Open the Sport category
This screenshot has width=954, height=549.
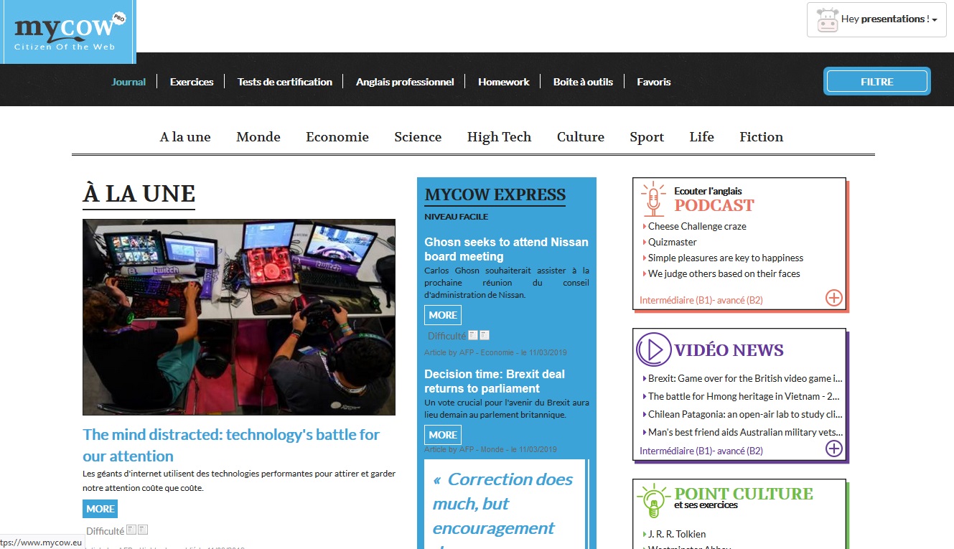pos(647,137)
